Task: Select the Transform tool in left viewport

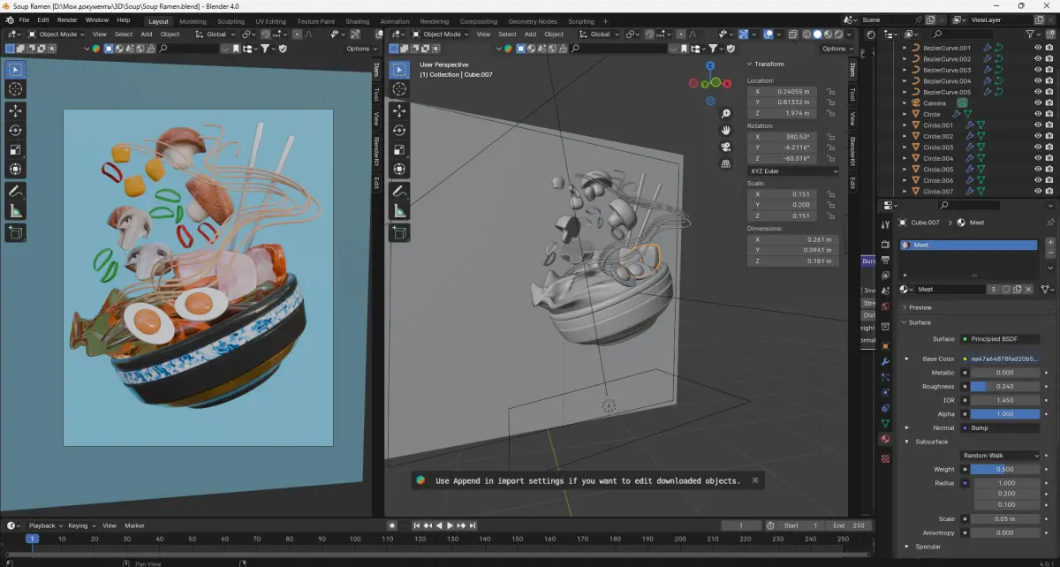Action: tap(16, 169)
